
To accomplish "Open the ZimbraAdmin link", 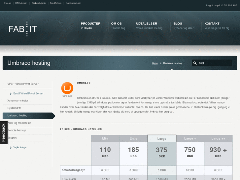I will (x=39, y=3).
